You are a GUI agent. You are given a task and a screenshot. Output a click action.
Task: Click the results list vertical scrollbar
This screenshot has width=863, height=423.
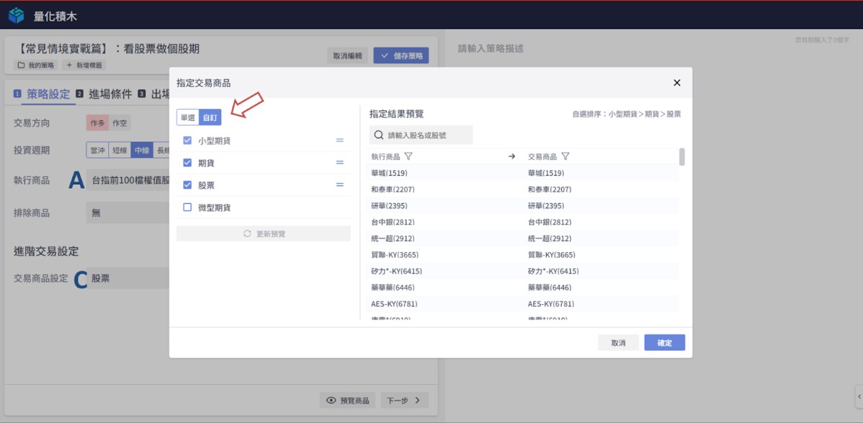pyautogui.click(x=681, y=157)
